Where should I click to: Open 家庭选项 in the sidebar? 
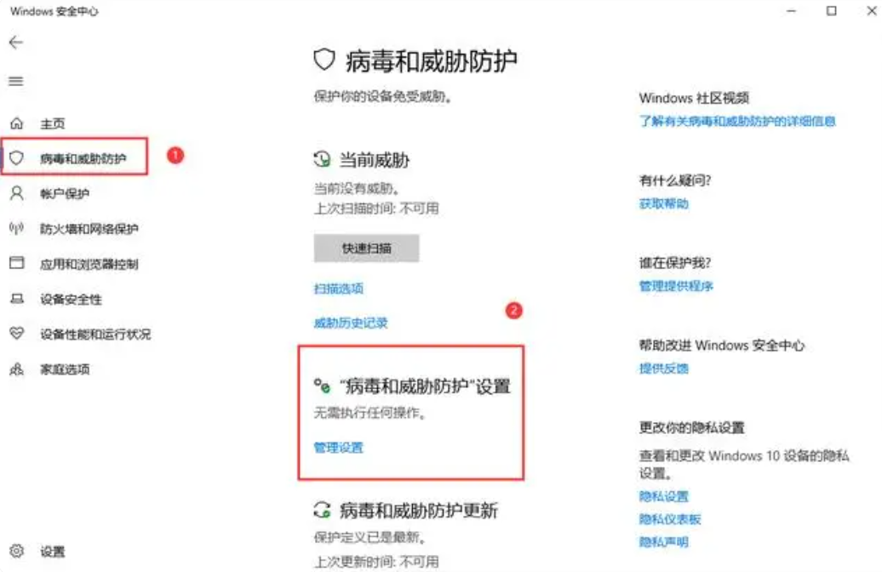(65, 369)
